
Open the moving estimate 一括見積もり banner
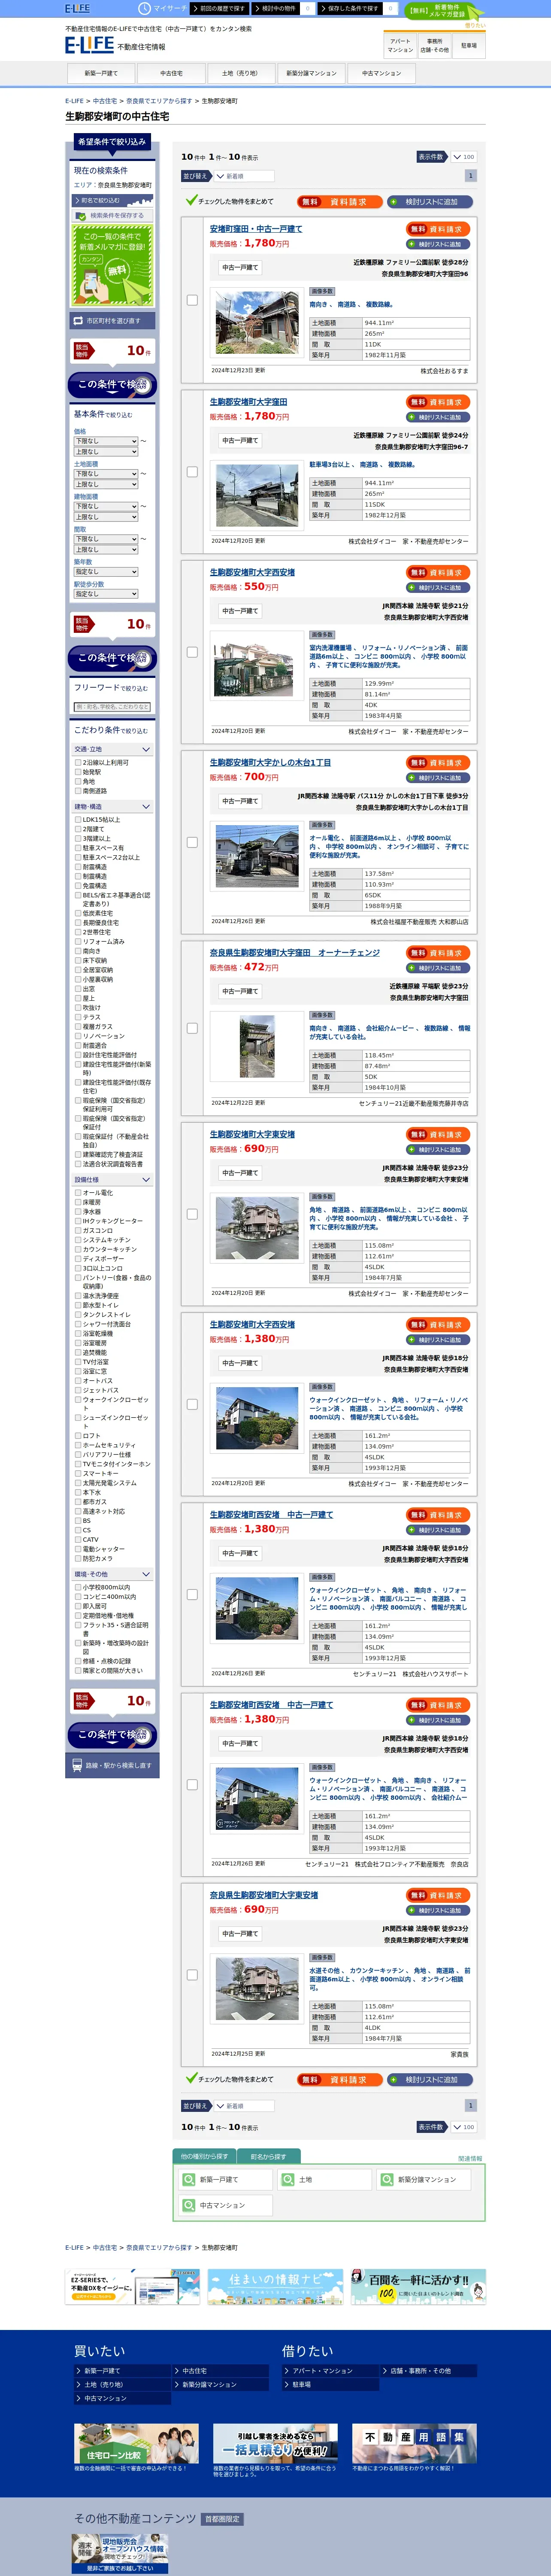pos(275,2443)
